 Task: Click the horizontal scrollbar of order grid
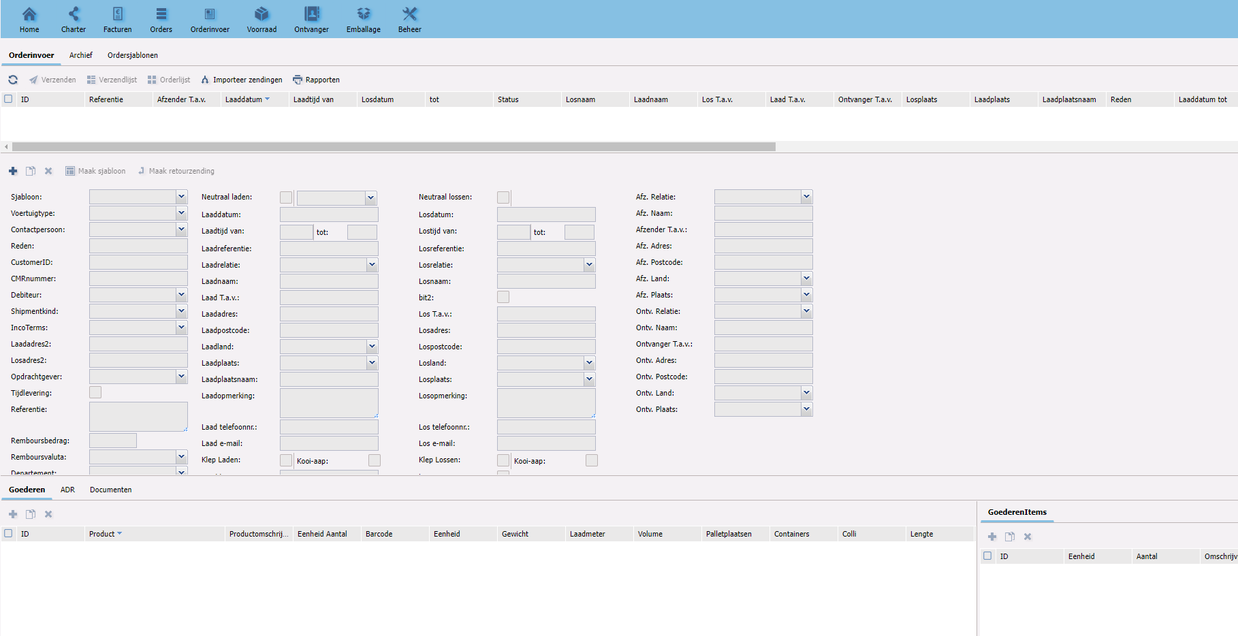tap(394, 147)
